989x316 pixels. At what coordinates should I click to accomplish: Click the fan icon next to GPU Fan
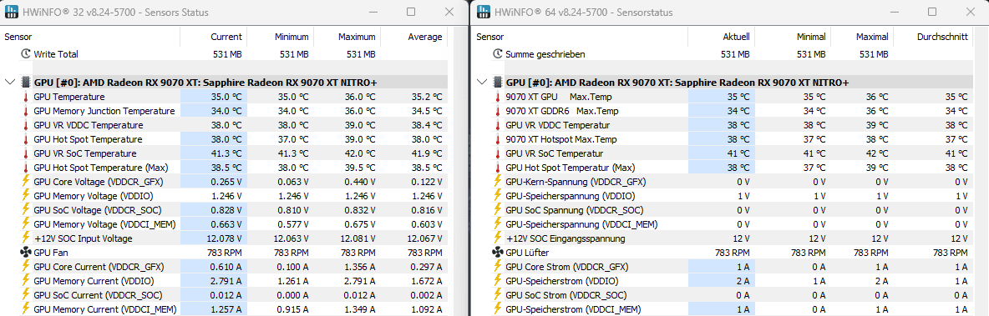click(x=26, y=253)
